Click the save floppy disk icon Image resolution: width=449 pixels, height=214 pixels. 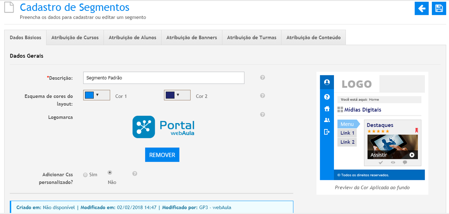tap(439, 8)
